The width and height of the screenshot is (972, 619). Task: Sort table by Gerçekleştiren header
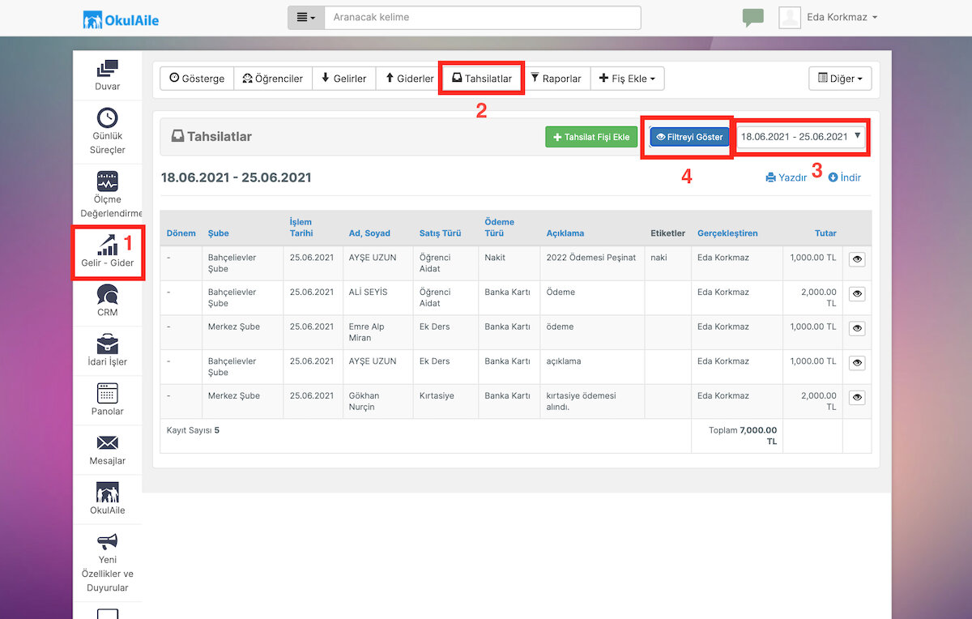click(727, 233)
